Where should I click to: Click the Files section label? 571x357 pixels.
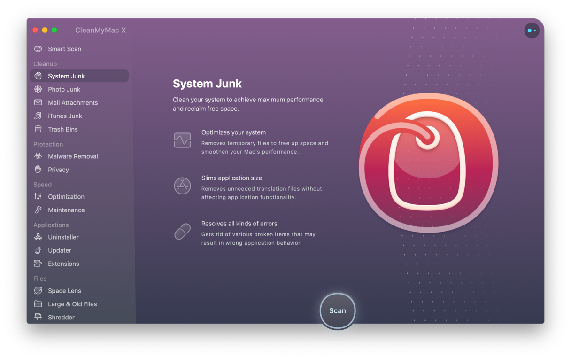40,279
